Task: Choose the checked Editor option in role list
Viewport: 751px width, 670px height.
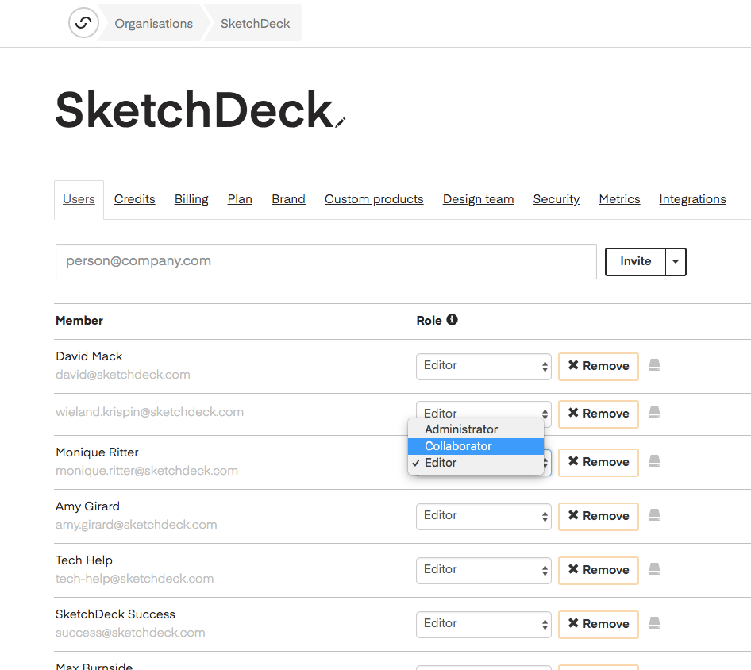Action: click(476, 463)
